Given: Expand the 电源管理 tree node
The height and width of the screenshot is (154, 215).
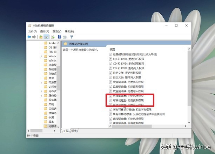Looking at the screenshot, I should click(41, 82).
